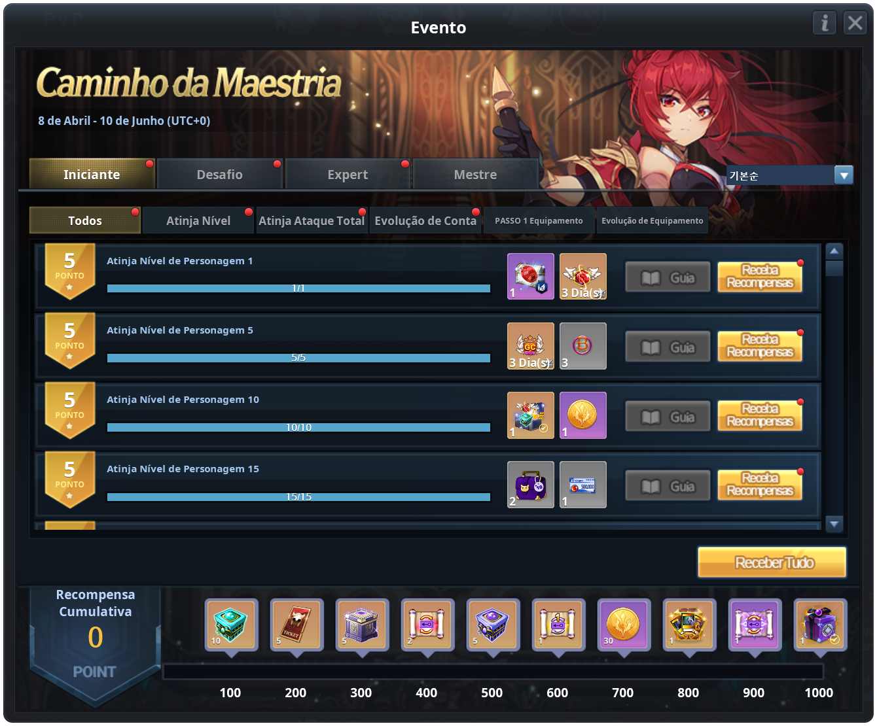Click the purple cat bag reward icon
The height and width of the screenshot is (726, 877).
(531, 485)
